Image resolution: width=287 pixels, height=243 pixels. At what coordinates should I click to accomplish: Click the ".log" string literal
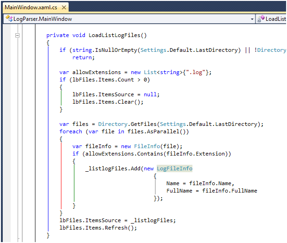point(196,72)
